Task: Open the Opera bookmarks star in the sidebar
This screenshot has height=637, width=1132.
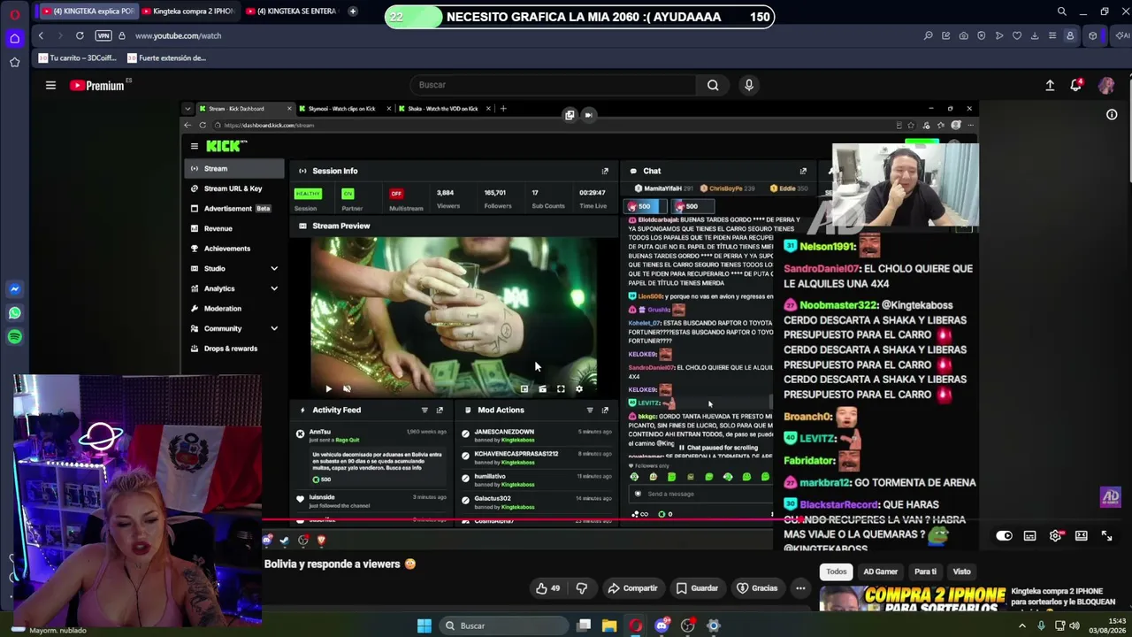Action: 14,62
